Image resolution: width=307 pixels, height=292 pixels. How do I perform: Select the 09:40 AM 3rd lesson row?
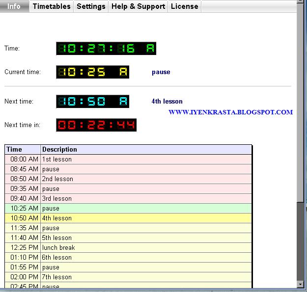pos(128,199)
